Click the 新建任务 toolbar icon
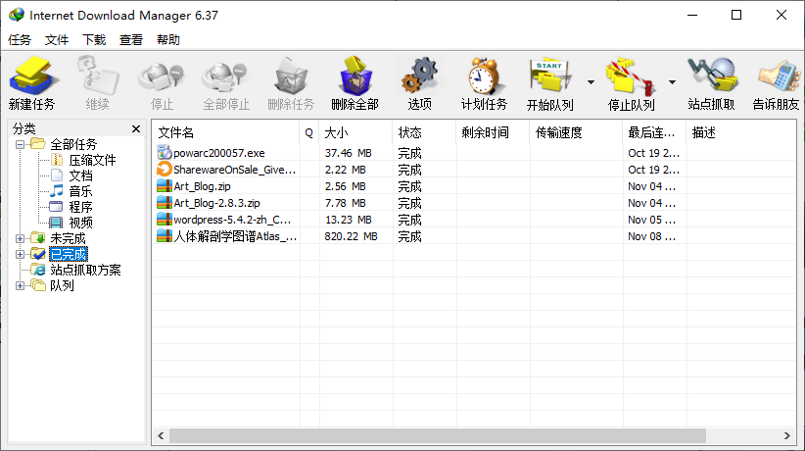 [x=32, y=76]
